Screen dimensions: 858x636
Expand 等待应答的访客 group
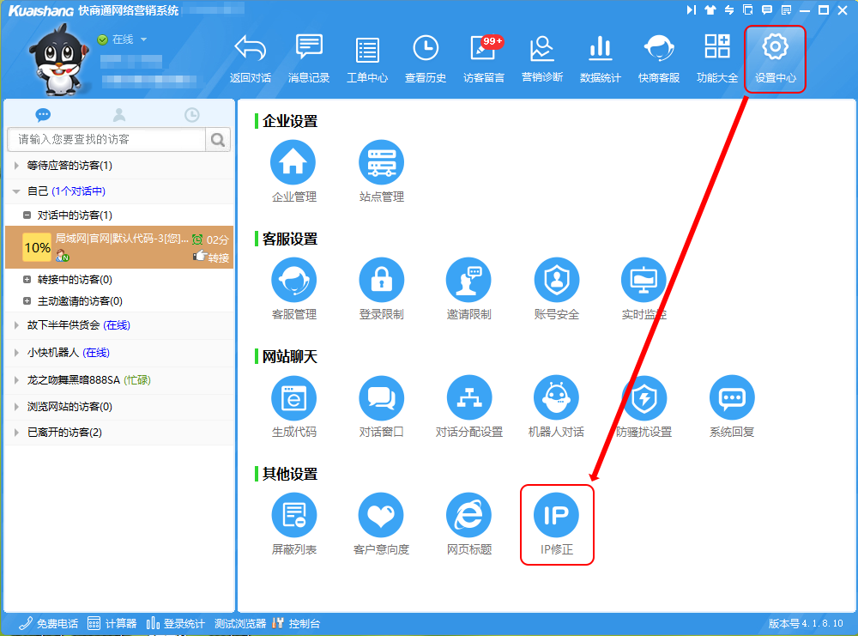pos(16,166)
